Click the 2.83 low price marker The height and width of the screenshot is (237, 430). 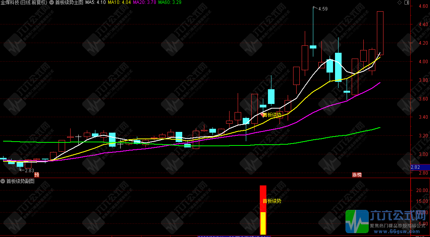[29, 170]
